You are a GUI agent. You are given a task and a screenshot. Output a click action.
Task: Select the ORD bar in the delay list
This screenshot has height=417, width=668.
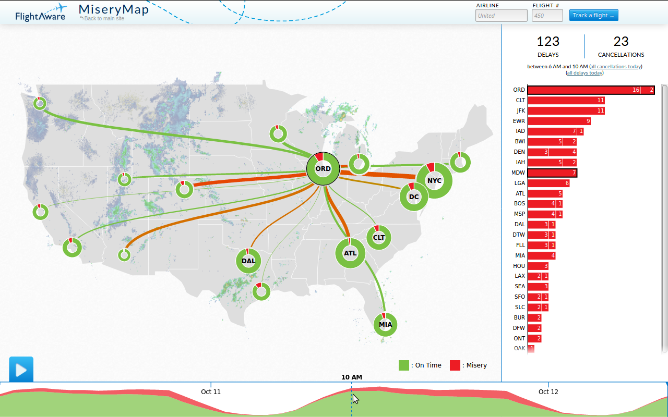coord(591,90)
